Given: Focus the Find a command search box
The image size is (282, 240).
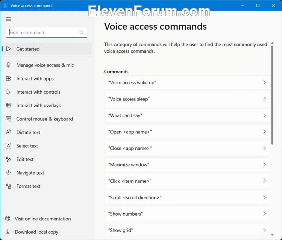Looking at the screenshot, I should (x=47, y=33).
